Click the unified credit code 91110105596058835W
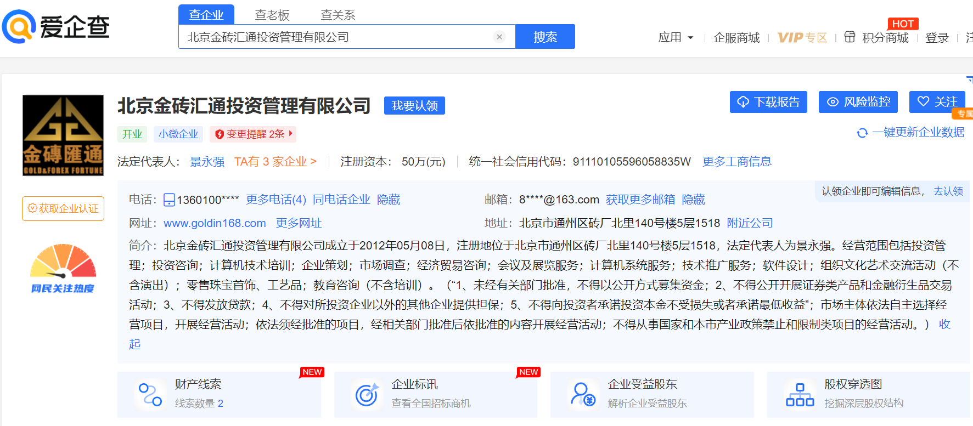The height and width of the screenshot is (426, 973). (631, 161)
